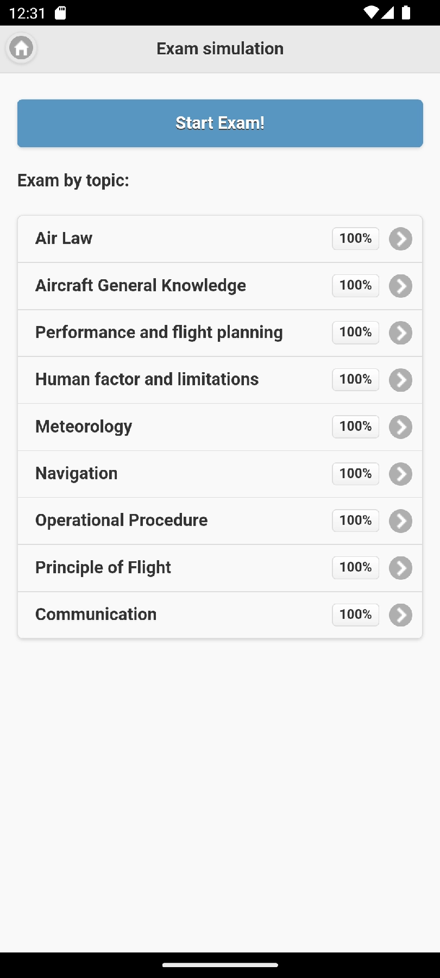Viewport: 440px width, 978px height.
Task: Click the 100% badge on Air Law
Action: (355, 239)
